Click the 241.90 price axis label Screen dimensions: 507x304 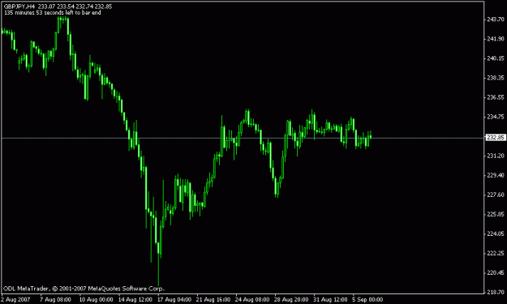496,39
